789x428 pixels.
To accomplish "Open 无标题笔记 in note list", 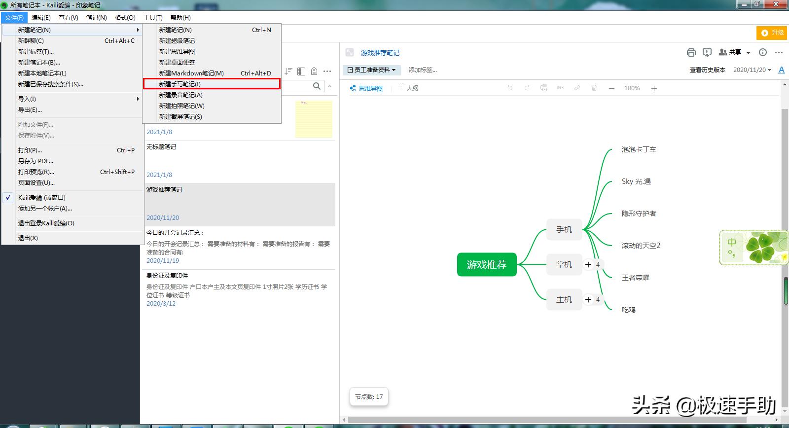I will (241, 162).
